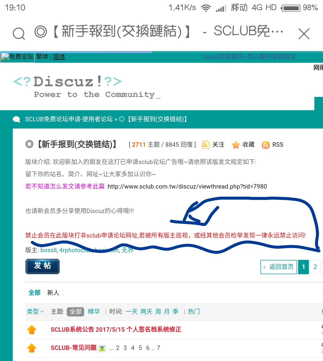Expand the 类型 dropdown
Screen dimensions: 323x361
[x=35, y=312]
